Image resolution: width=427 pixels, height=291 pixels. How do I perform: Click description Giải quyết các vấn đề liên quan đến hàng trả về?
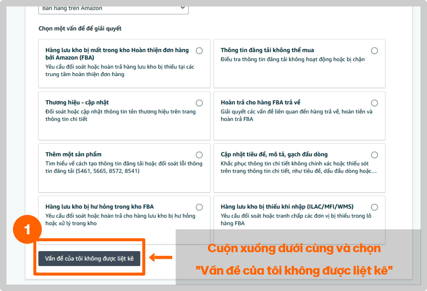coord(296,115)
